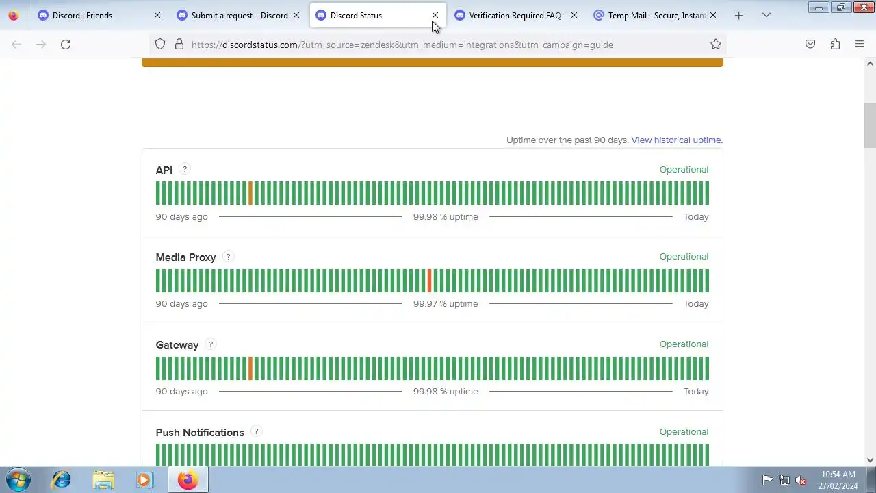
Task: Expand the list all tabs dropdown
Action: [766, 15]
